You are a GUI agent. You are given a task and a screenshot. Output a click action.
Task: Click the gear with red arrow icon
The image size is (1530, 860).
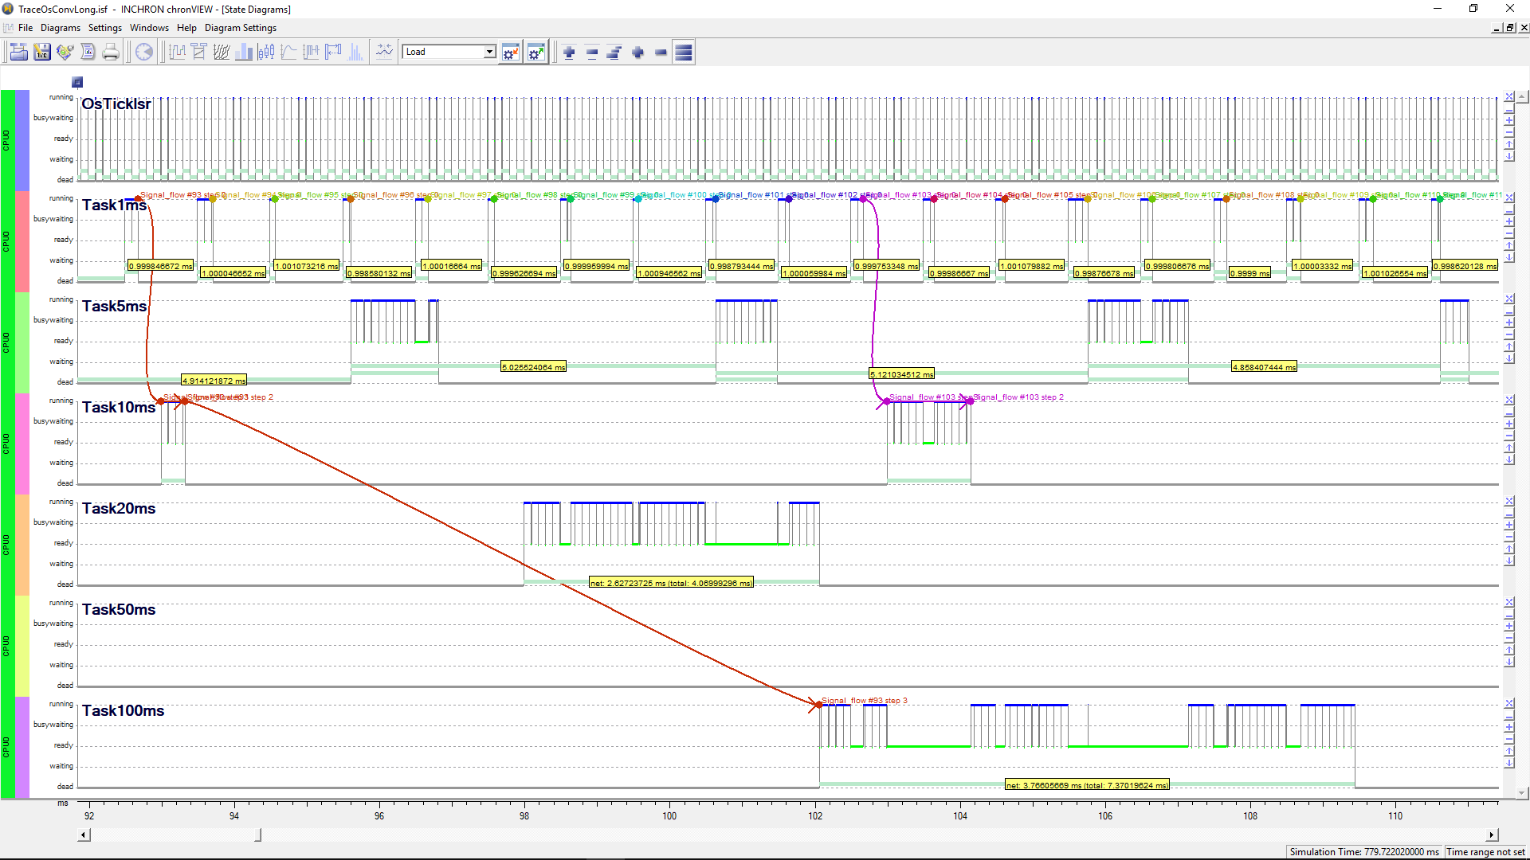click(x=511, y=53)
